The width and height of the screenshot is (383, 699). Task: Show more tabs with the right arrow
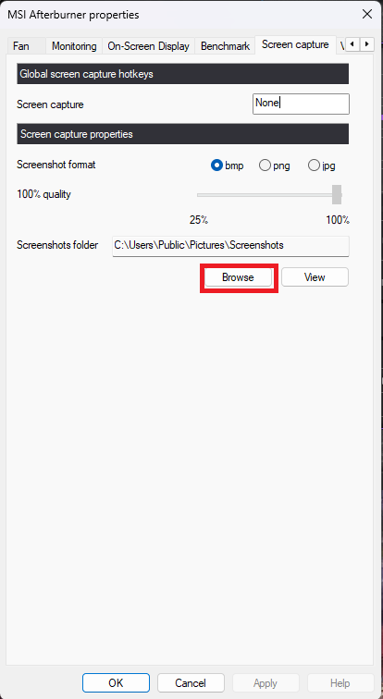(x=367, y=44)
